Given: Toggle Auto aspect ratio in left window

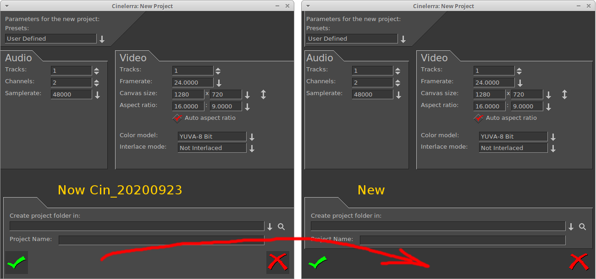Looking at the screenshot, I should 177,118.
